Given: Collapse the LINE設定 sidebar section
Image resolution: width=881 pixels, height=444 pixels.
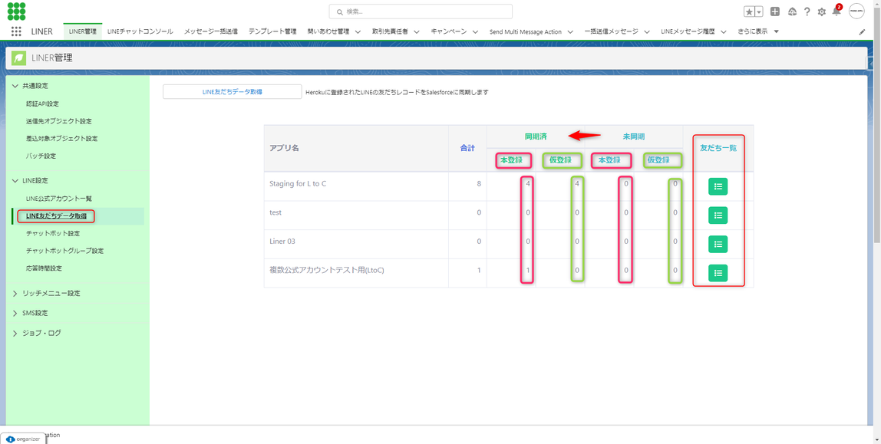Looking at the screenshot, I should [15, 180].
